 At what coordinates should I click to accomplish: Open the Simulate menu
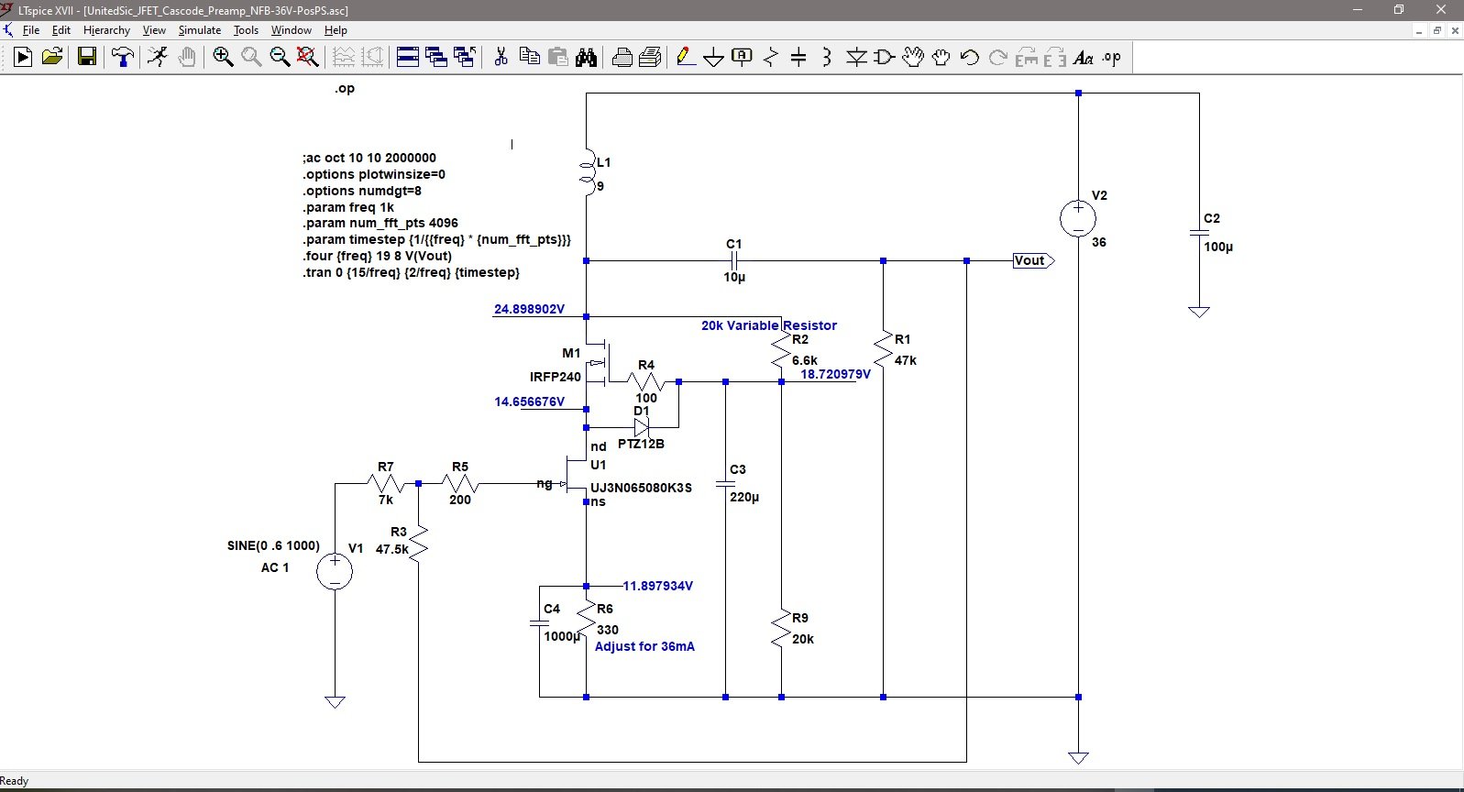(200, 30)
